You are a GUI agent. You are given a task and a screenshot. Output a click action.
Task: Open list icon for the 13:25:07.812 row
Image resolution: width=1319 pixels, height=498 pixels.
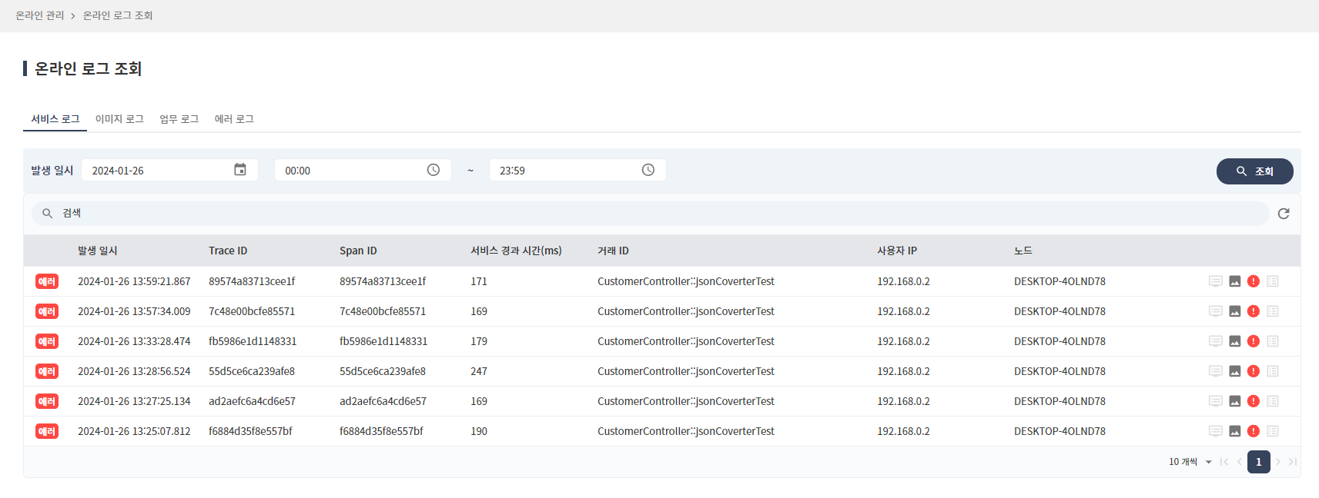(1273, 431)
